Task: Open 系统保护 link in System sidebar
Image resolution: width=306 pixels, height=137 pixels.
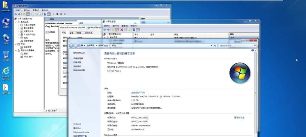Action: click(x=77, y=66)
